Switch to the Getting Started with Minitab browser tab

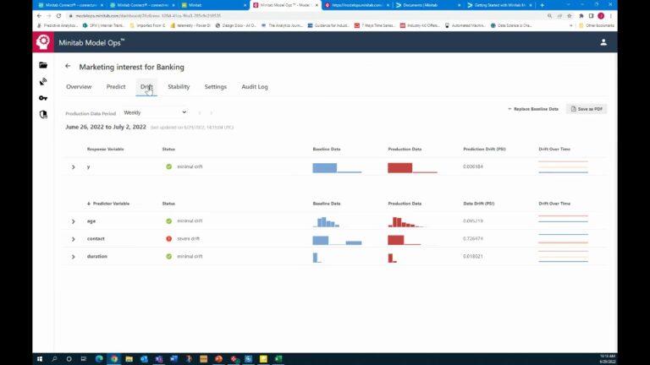click(499, 5)
